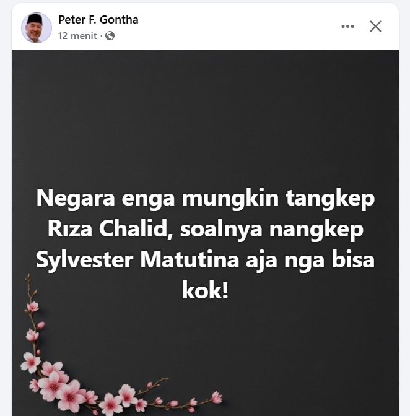Close the post with the X icon
The height and width of the screenshot is (416, 410).
pos(375,26)
